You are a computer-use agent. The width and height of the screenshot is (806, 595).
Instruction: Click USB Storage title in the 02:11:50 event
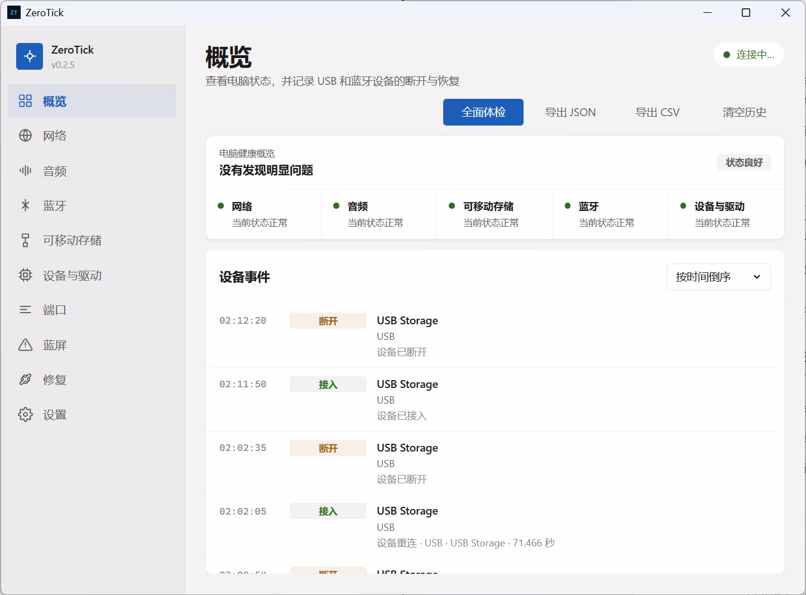tap(407, 384)
